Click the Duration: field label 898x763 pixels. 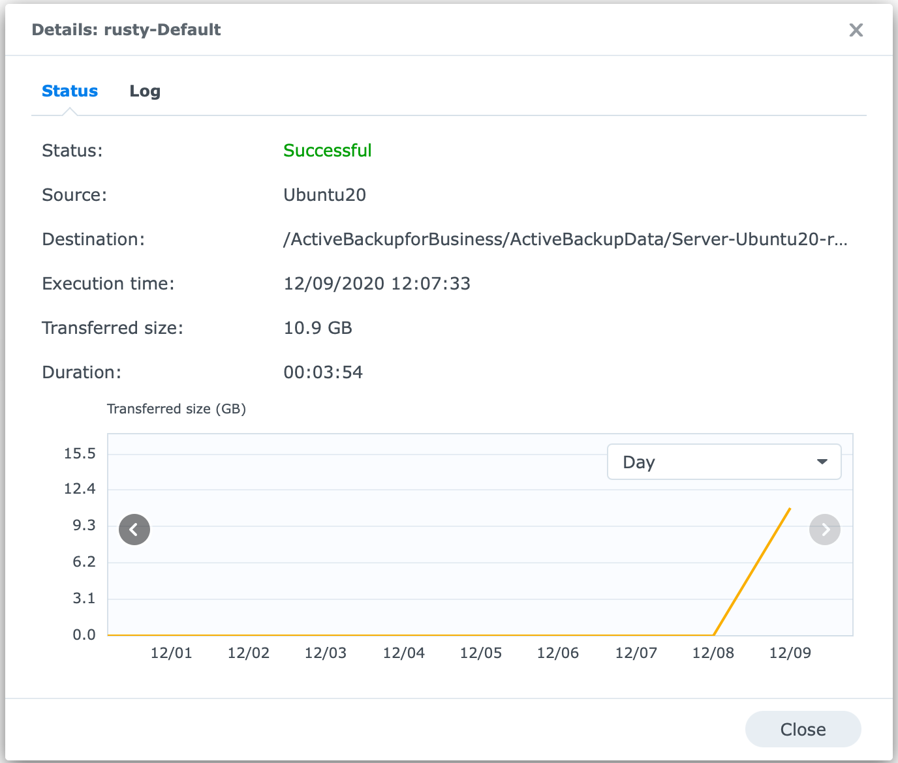coord(82,372)
